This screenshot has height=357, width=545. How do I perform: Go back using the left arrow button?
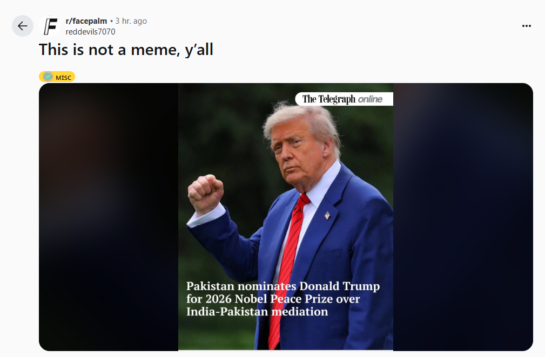tap(23, 26)
